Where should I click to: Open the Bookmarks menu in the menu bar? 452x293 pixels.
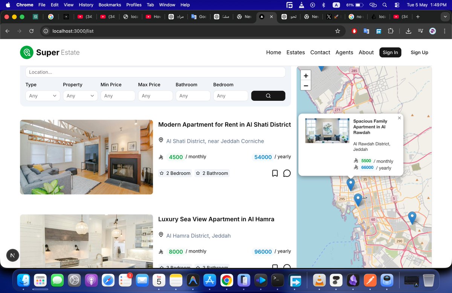pos(110,5)
